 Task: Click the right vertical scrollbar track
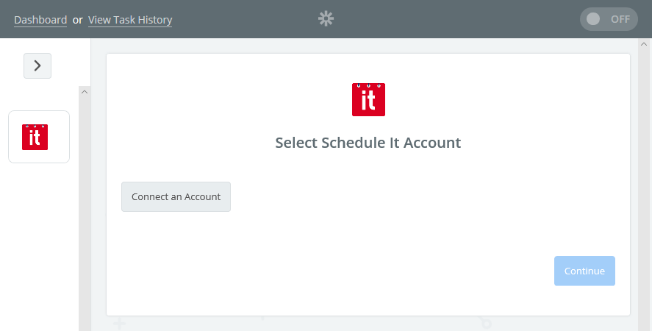(644, 188)
